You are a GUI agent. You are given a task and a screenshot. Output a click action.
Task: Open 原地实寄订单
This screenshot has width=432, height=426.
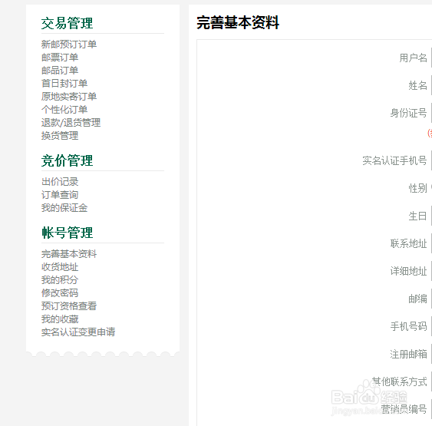[x=69, y=97]
